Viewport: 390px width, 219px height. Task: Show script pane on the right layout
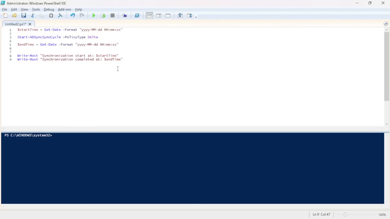click(x=159, y=16)
